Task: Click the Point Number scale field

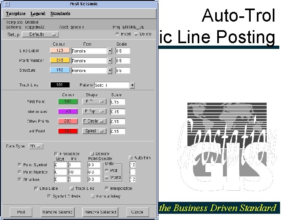Action: point(122,61)
